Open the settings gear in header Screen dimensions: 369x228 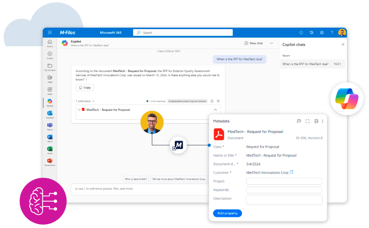point(322,33)
